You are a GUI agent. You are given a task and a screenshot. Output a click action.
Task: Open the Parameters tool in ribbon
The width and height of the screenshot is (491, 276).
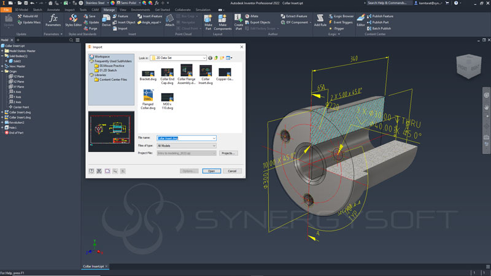(x=53, y=20)
